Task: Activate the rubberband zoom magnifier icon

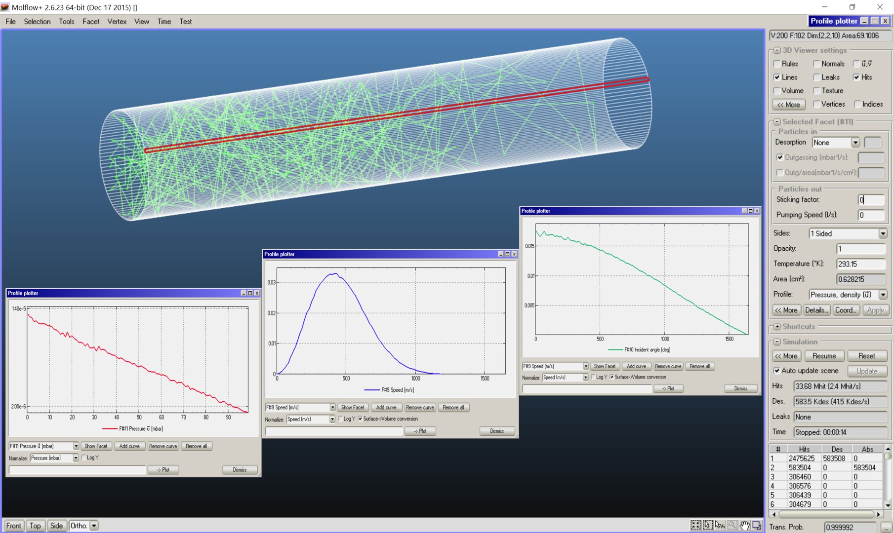Action: click(x=732, y=525)
